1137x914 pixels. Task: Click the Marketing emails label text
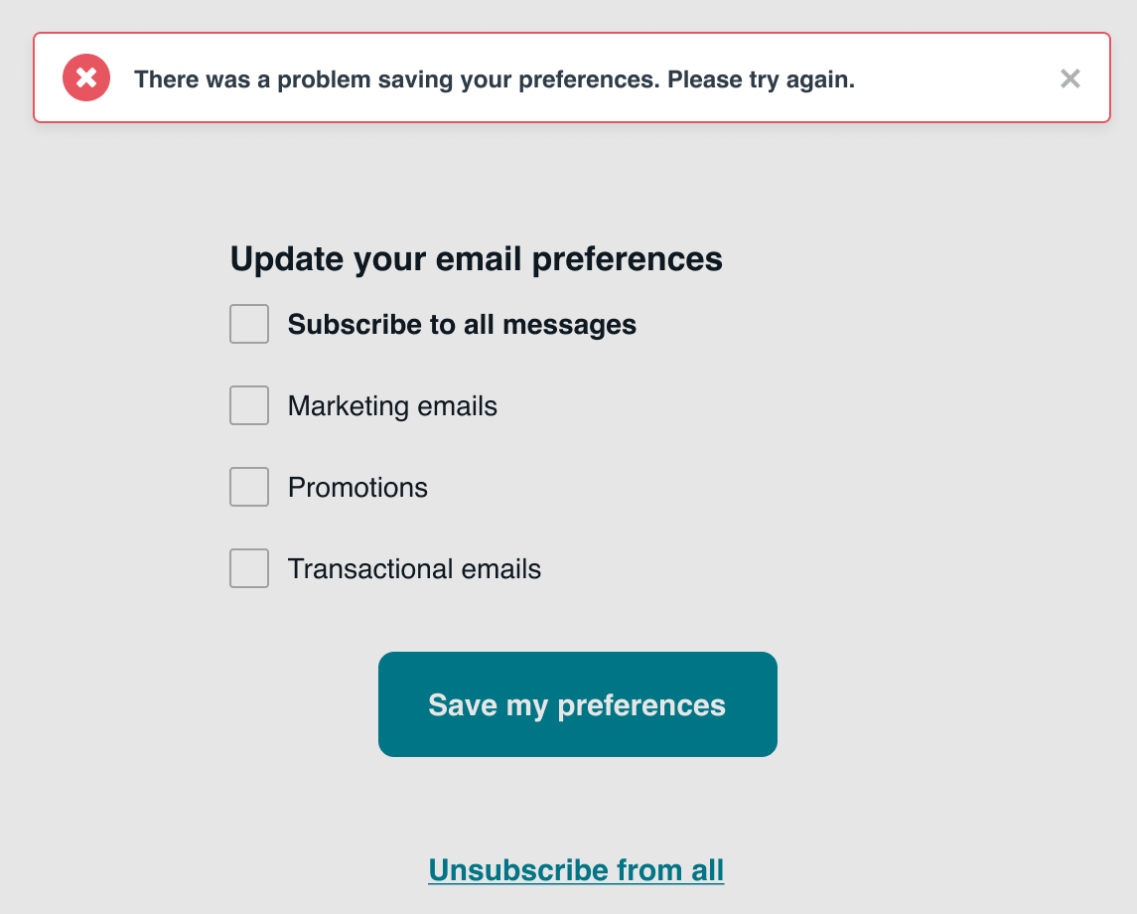[392, 406]
